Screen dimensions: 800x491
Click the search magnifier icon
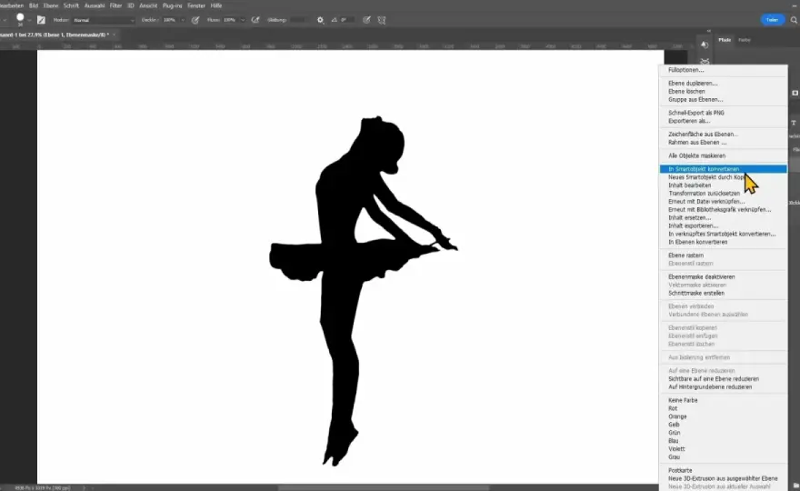[x=794, y=20]
